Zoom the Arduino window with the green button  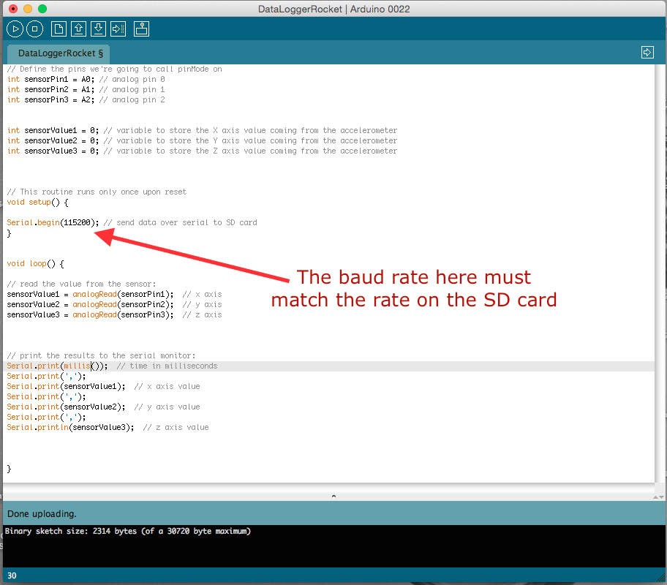42,9
